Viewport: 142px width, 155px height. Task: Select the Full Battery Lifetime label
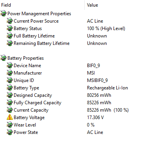(x=34, y=36)
